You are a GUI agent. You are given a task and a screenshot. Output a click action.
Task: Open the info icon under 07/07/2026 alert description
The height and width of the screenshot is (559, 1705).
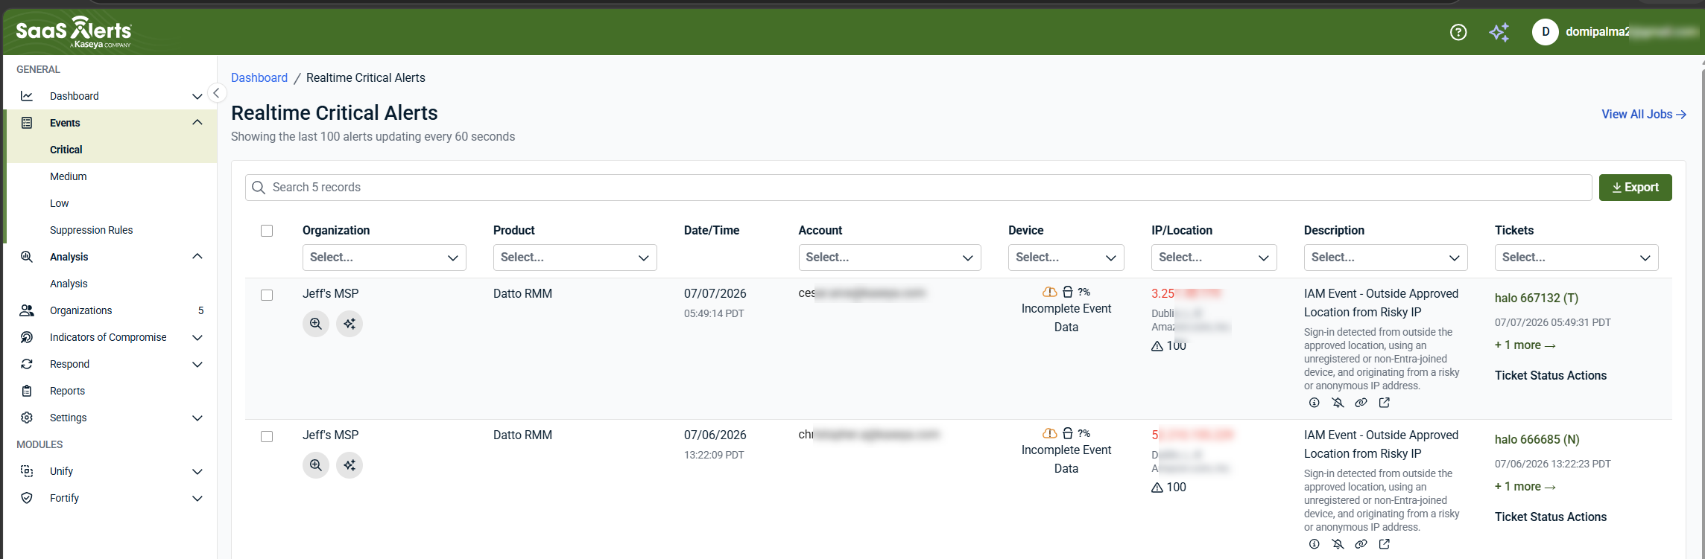tap(1315, 403)
